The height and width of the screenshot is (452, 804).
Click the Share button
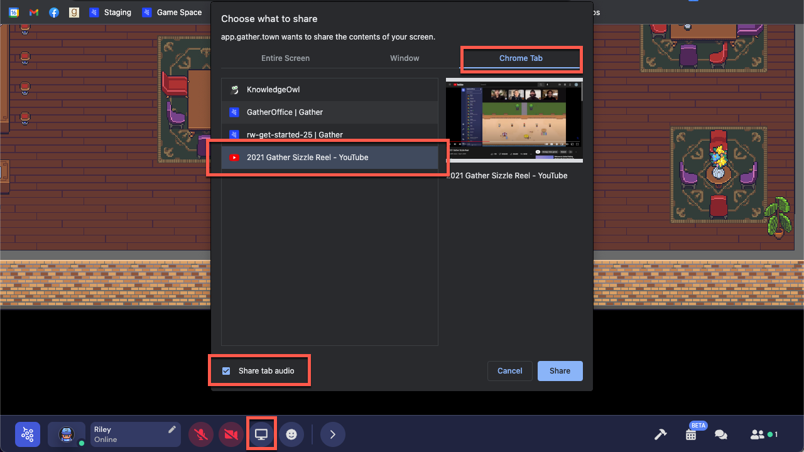pos(560,371)
